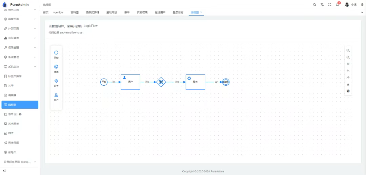Fit the flowchart to the canvas view
This screenshot has height=175, width=366.
click(x=348, y=64)
